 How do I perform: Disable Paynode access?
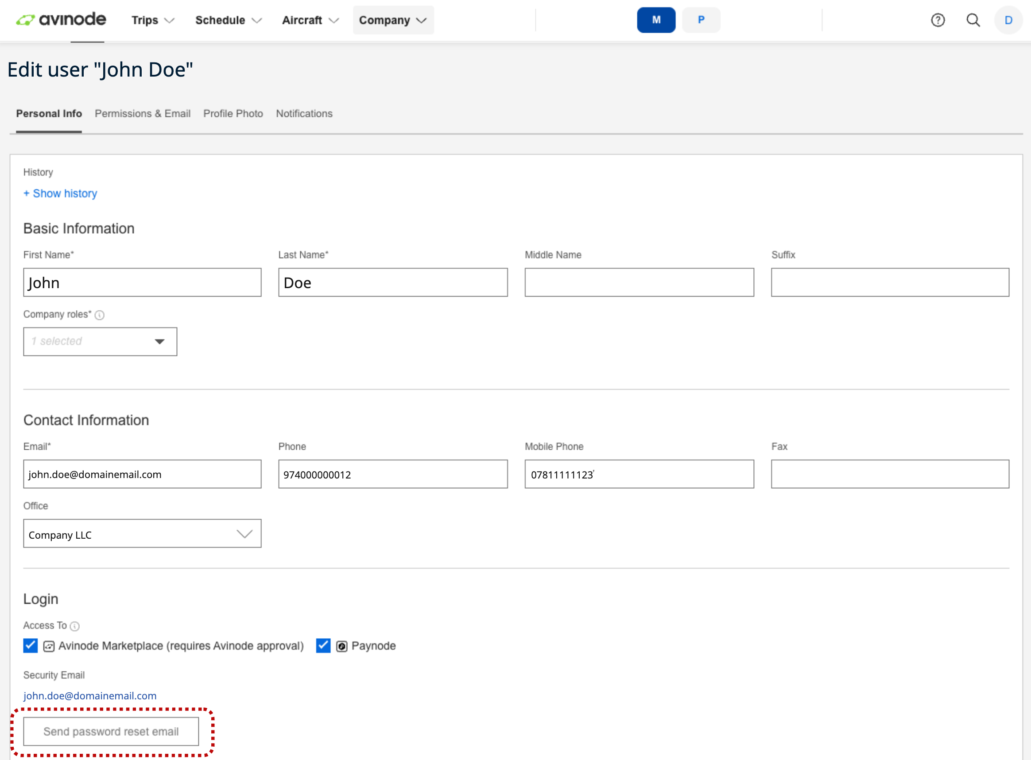(x=323, y=646)
